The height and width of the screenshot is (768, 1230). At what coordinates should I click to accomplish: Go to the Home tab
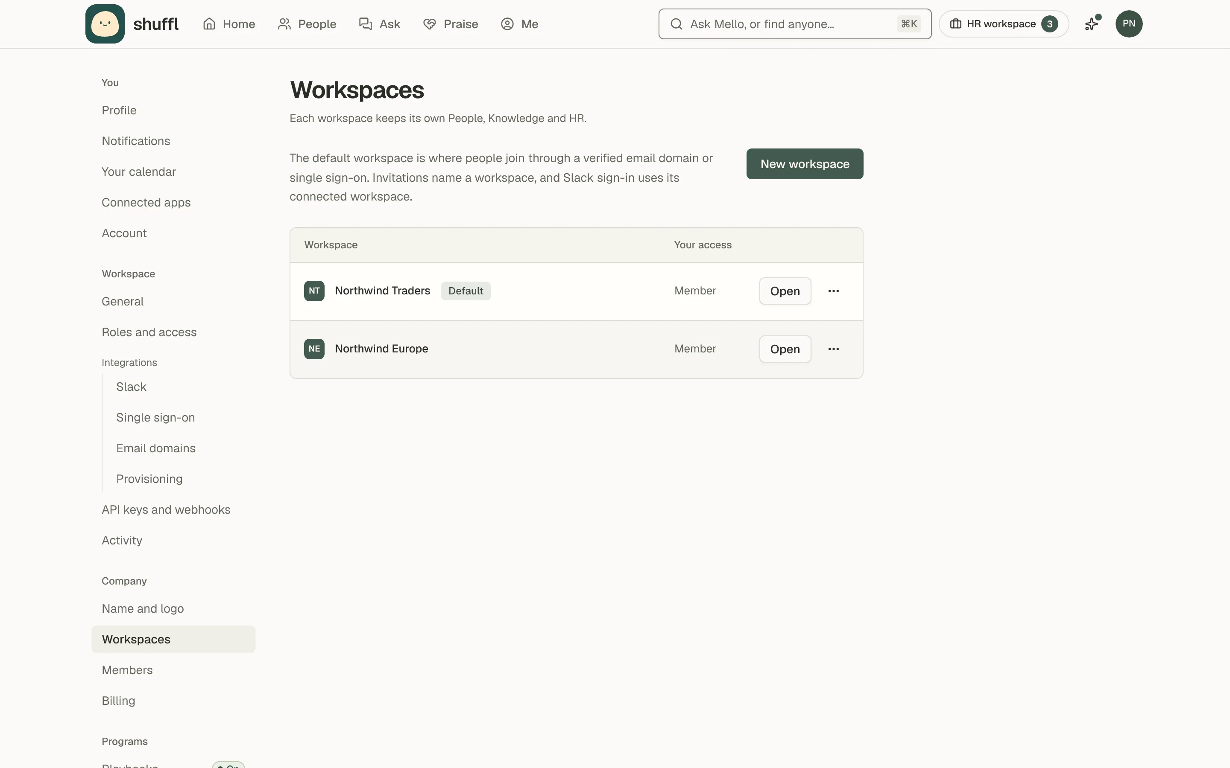229,24
